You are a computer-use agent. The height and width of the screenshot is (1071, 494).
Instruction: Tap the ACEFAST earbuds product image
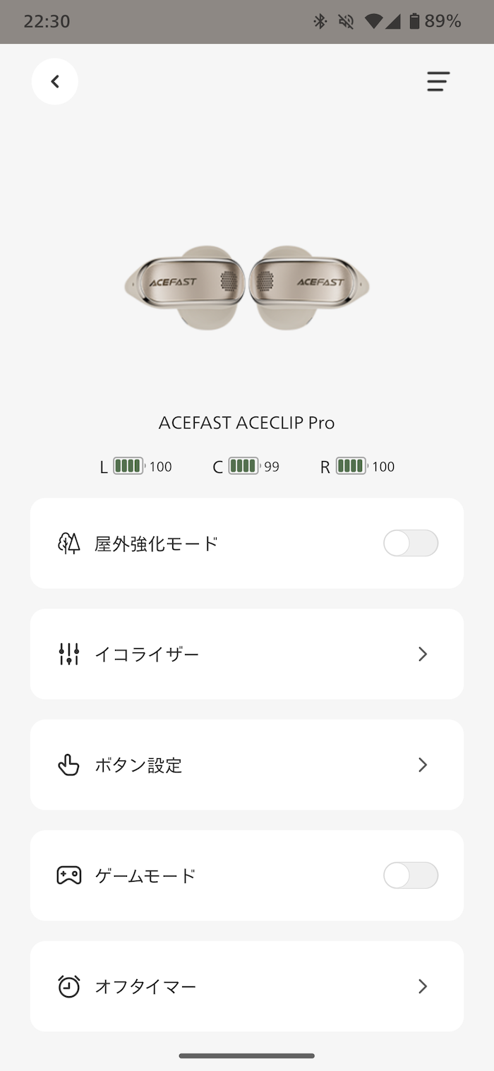(x=246, y=286)
